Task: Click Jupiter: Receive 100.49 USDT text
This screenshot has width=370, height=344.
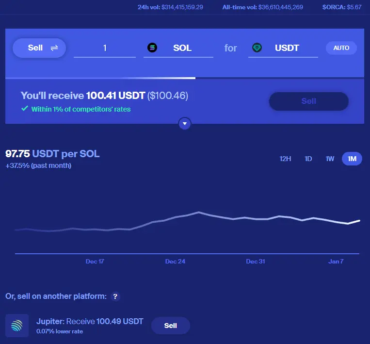Action: (x=90, y=321)
